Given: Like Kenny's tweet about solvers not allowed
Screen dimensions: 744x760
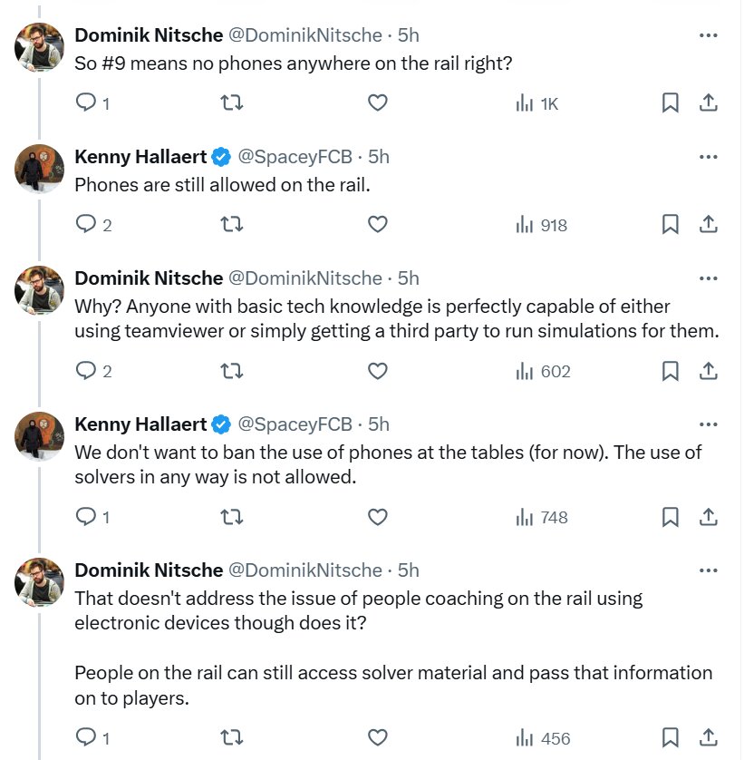Looking at the screenshot, I should tap(377, 517).
